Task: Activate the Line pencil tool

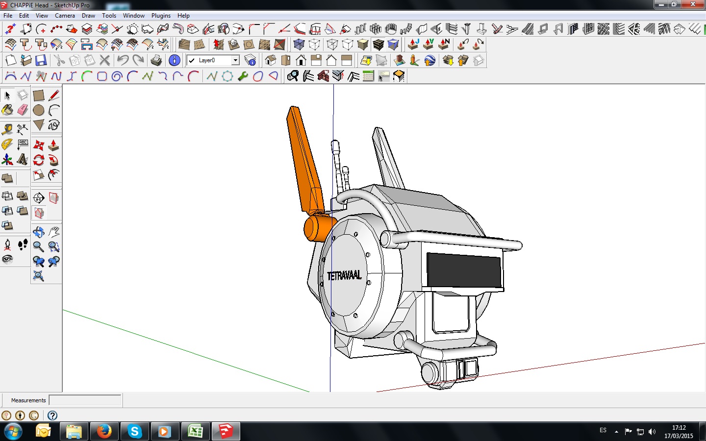Action: pyautogui.click(x=54, y=95)
